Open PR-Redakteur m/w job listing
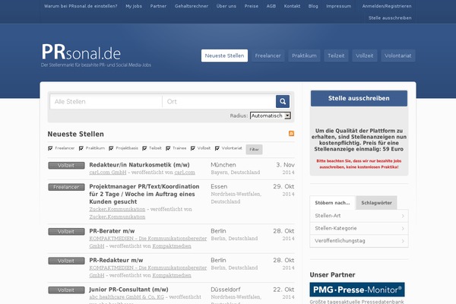 (x=116, y=261)
